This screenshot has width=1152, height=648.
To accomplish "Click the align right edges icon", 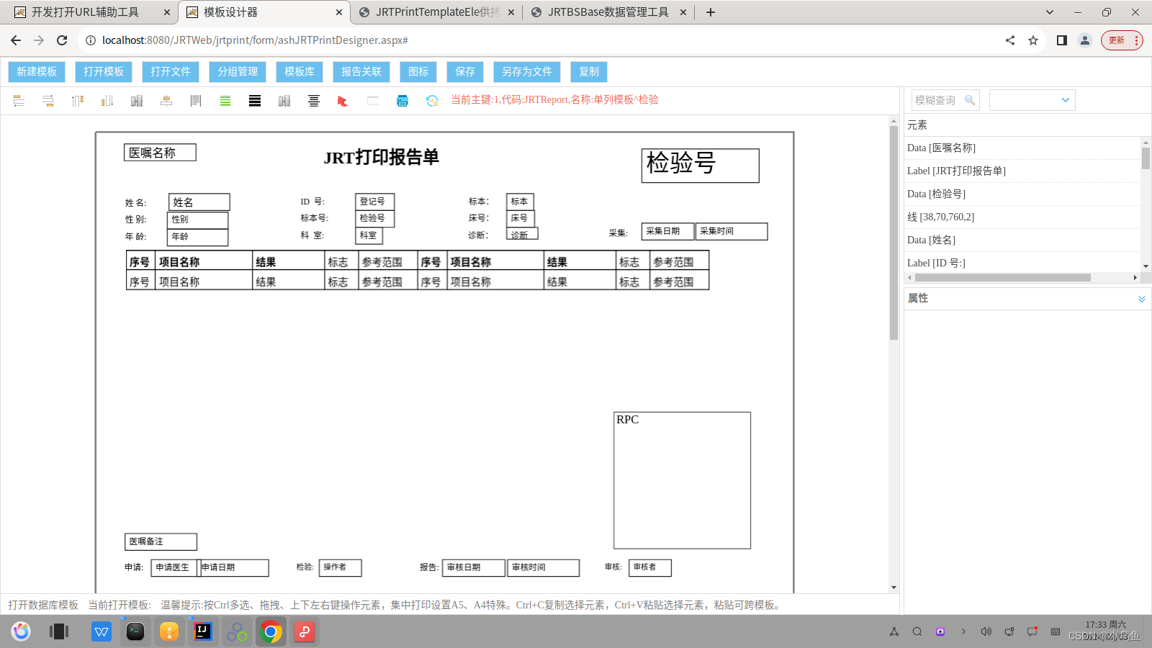I will click(48, 101).
